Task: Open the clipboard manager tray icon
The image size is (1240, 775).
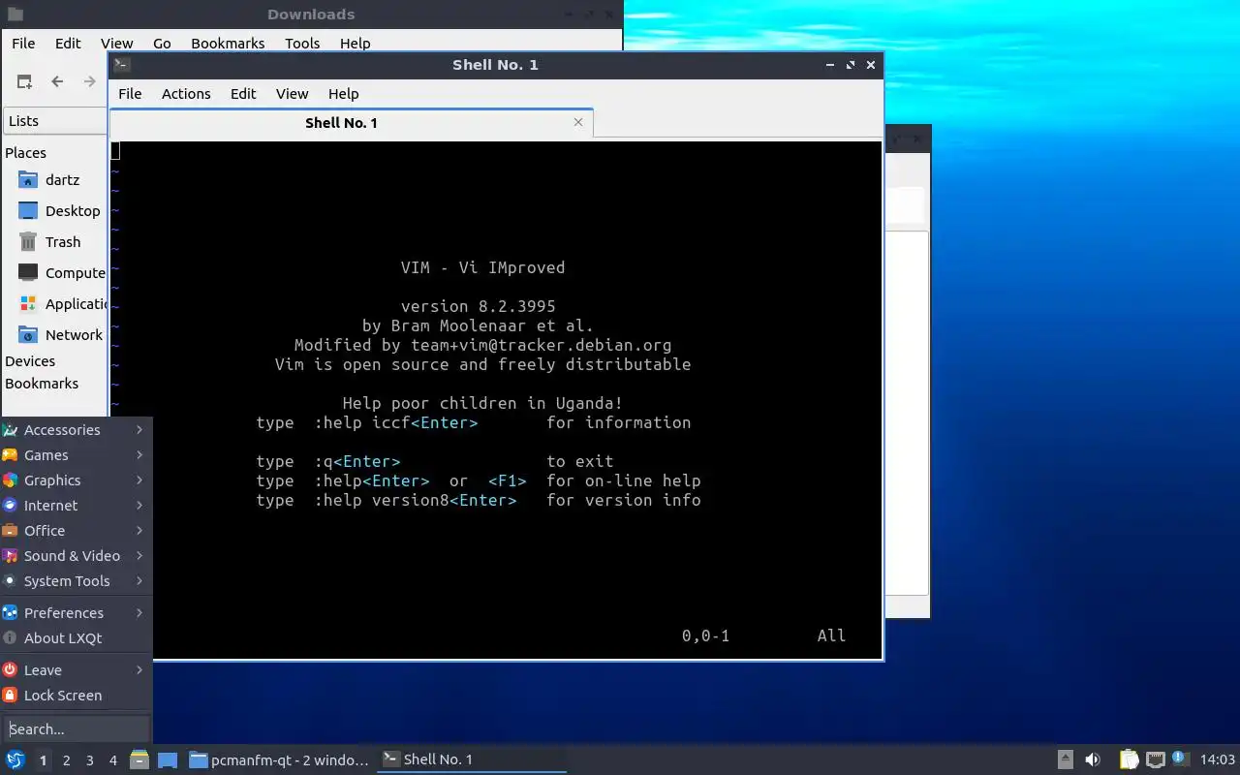Action: 1129,759
